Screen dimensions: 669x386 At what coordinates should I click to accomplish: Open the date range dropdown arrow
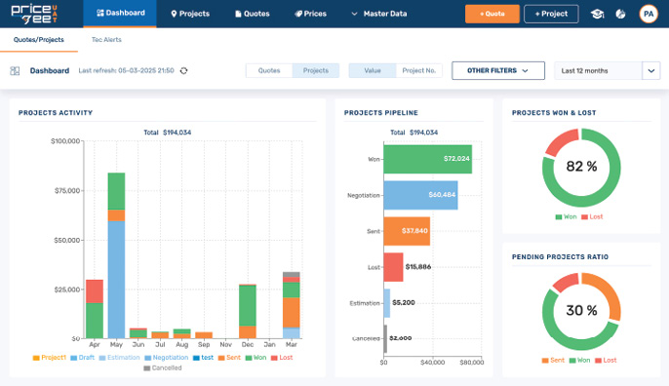(651, 71)
